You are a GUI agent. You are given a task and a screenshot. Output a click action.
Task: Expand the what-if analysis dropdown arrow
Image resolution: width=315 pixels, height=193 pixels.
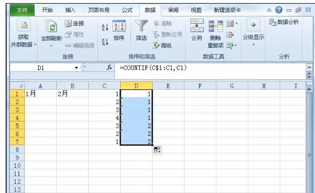pos(236,45)
